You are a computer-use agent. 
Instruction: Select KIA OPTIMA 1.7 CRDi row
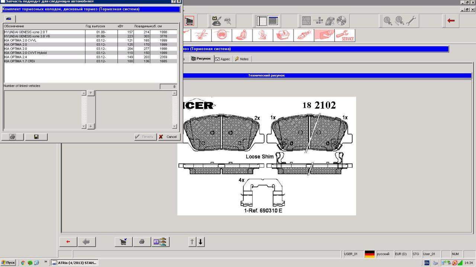[x=90, y=61]
